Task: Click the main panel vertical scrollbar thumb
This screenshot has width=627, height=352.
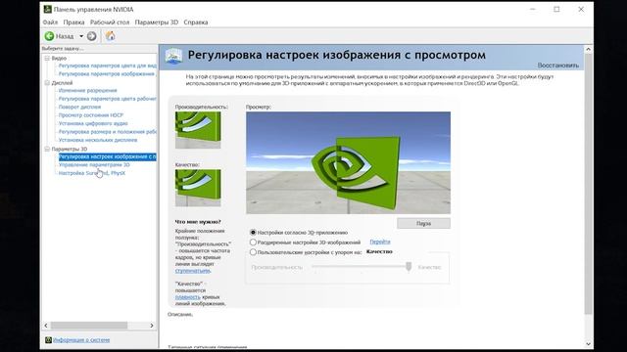Action: [588, 184]
